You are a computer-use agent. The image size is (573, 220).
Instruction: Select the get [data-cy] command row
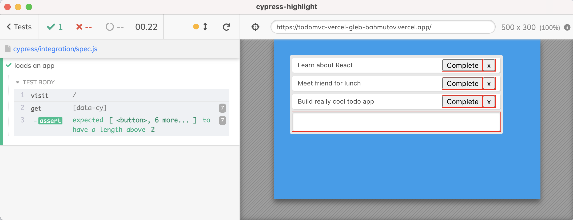point(121,108)
